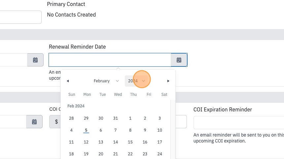Select February 22 in calendar
Image resolution: width=284 pixels, height=159 pixels.
[x=130, y=154]
